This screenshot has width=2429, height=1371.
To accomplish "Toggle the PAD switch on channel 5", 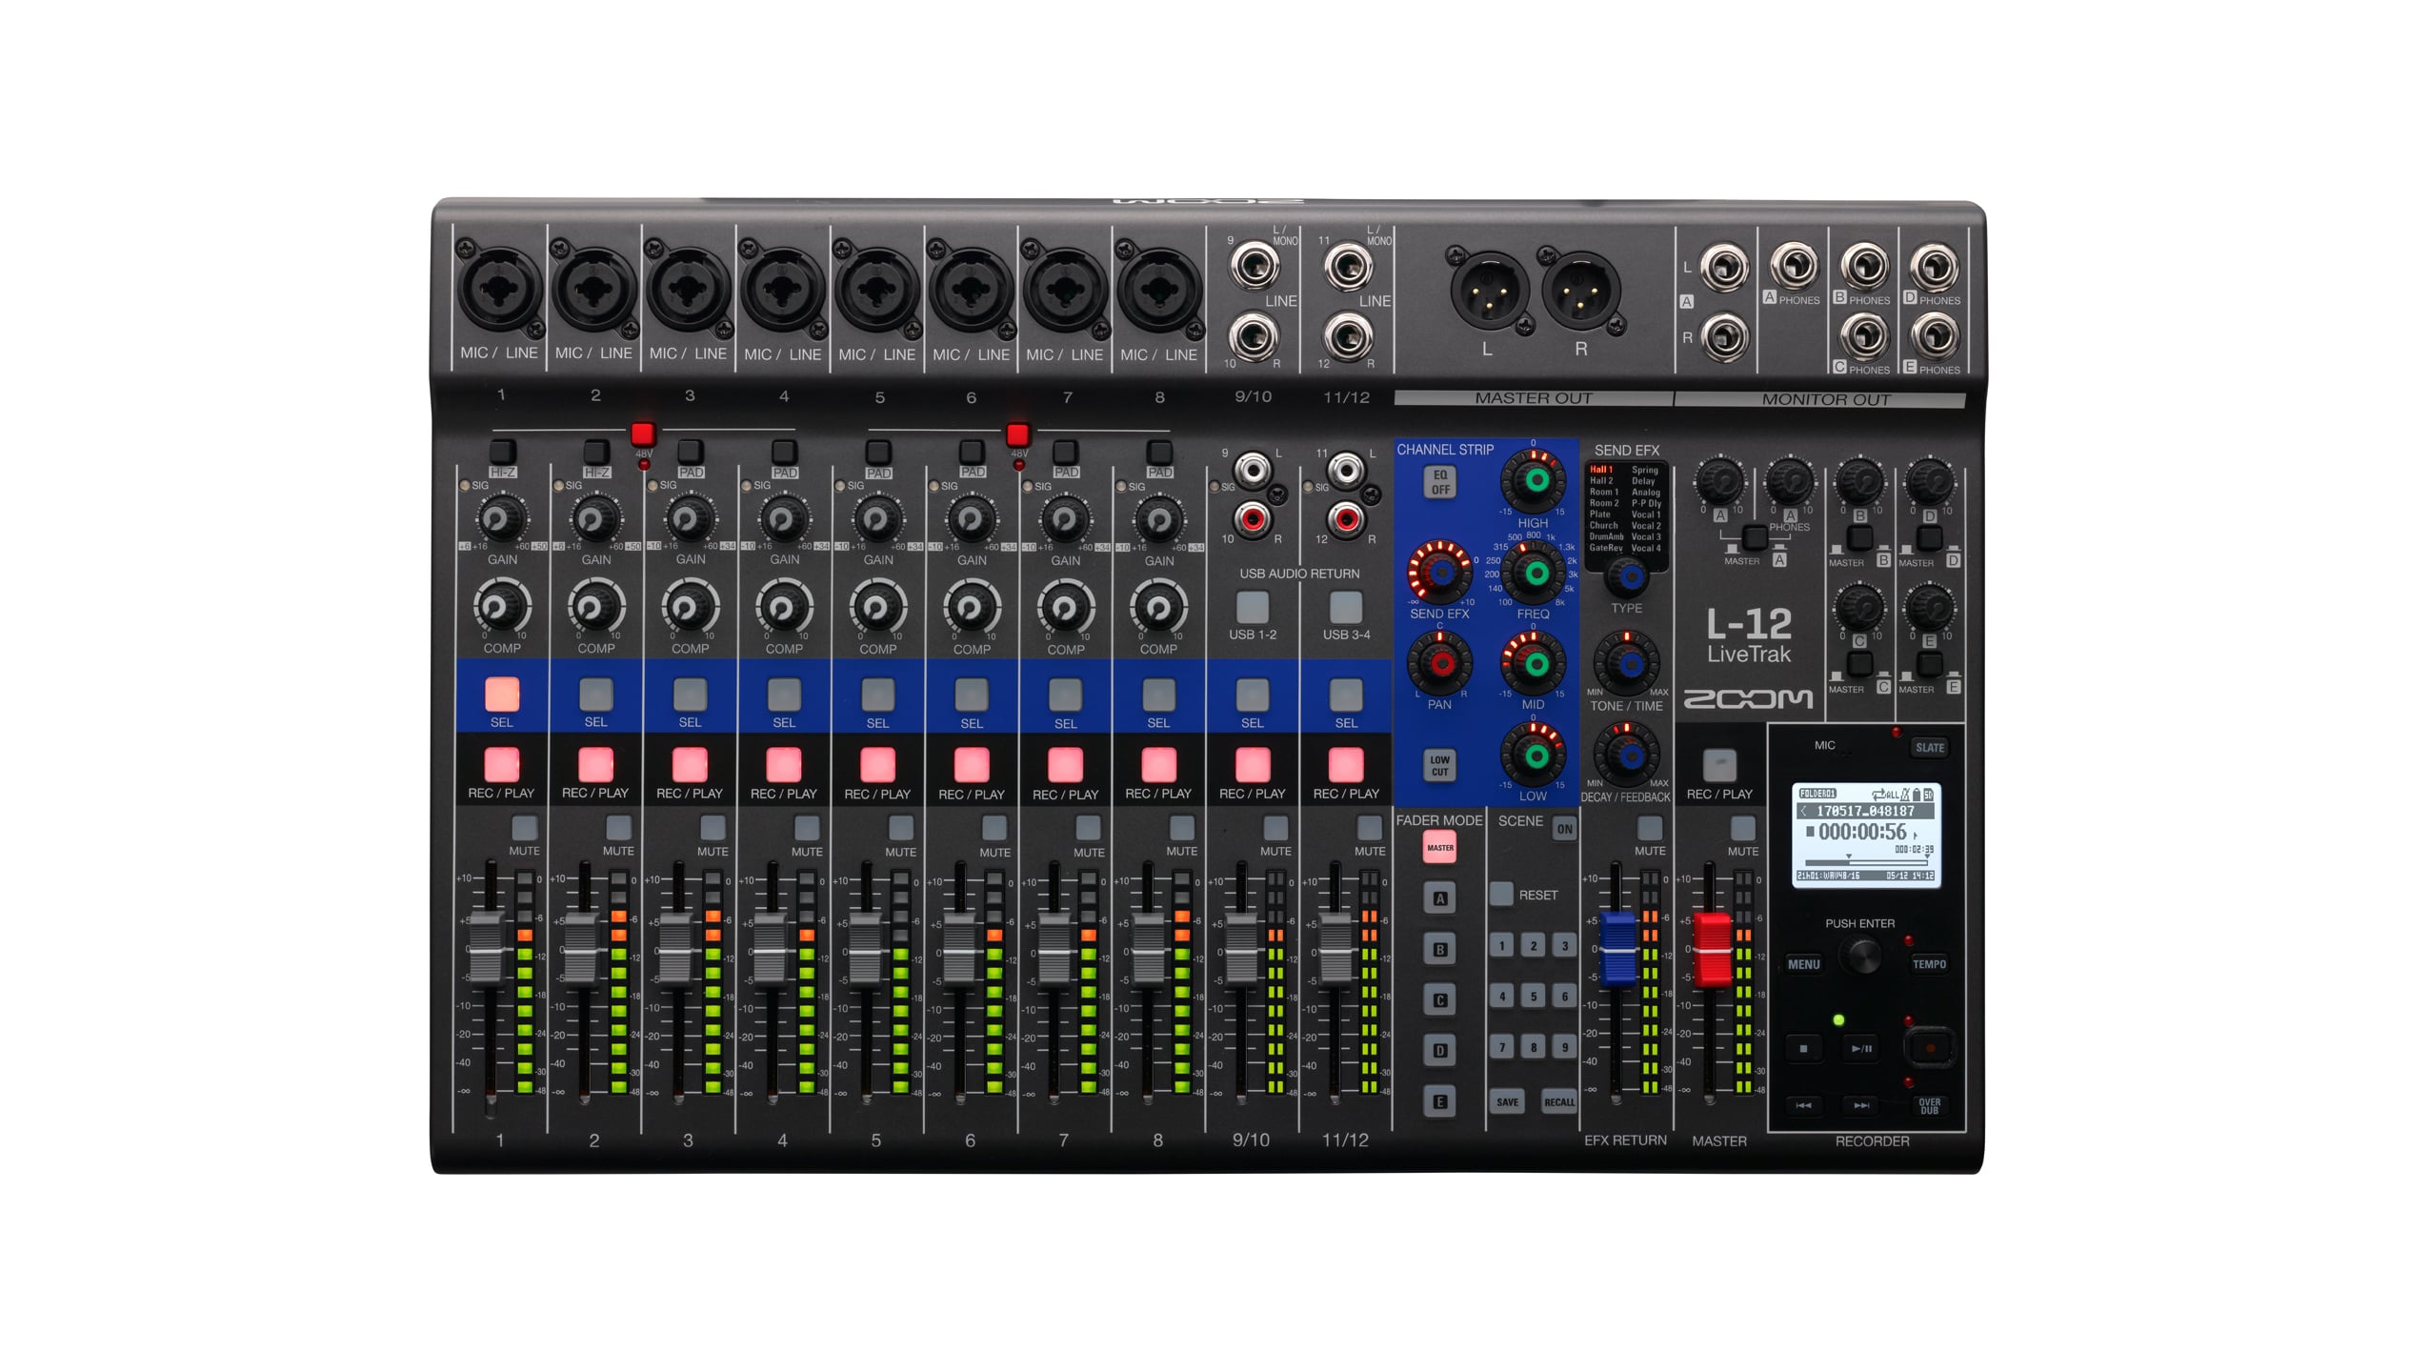I will click(878, 451).
